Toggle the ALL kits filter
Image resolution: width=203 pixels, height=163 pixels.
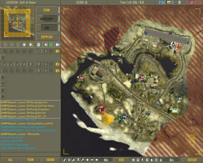tap(106, 160)
